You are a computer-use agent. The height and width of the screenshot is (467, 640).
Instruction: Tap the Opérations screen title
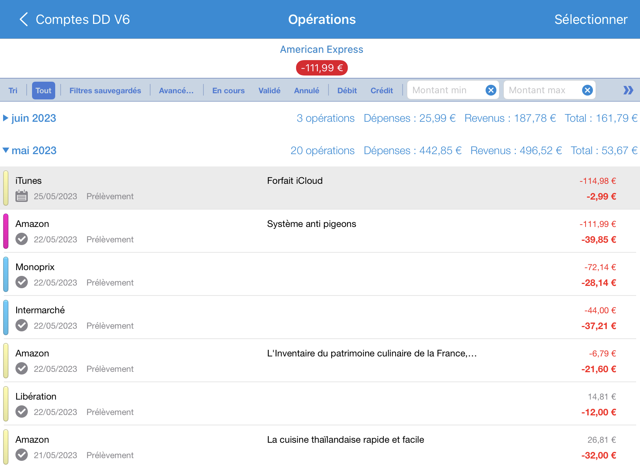coord(322,19)
